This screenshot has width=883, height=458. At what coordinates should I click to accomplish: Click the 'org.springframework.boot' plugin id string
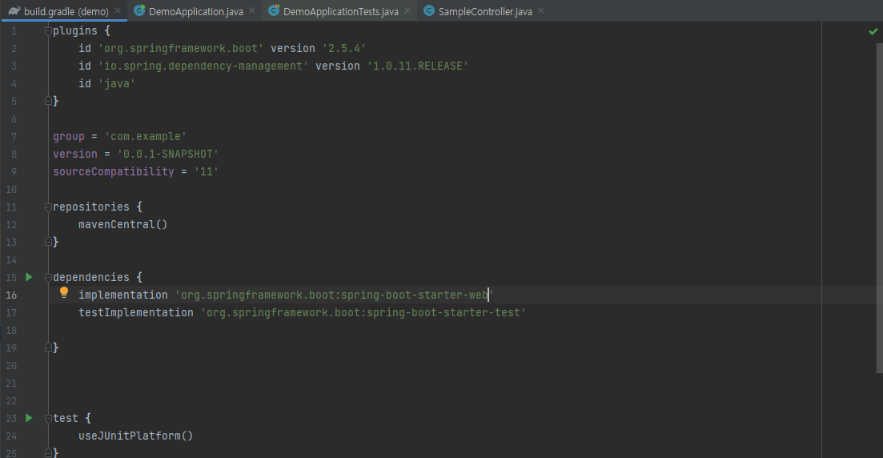pos(182,49)
